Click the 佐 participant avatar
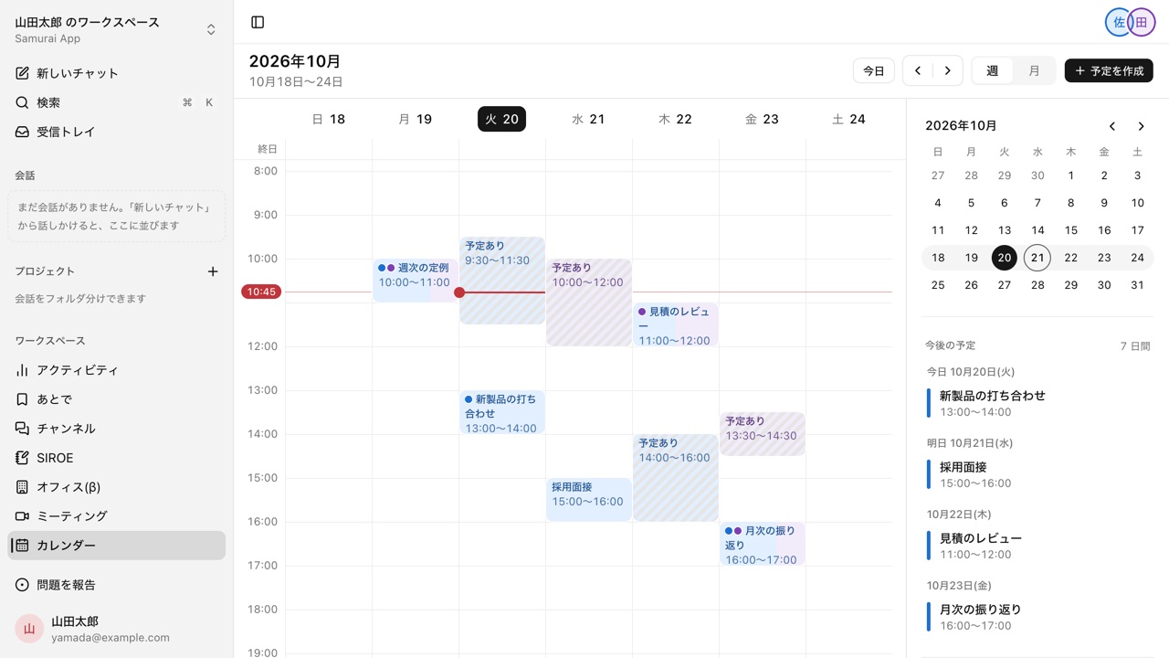The width and height of the screenshot is (1169, 658). (x=1119, y=22)
